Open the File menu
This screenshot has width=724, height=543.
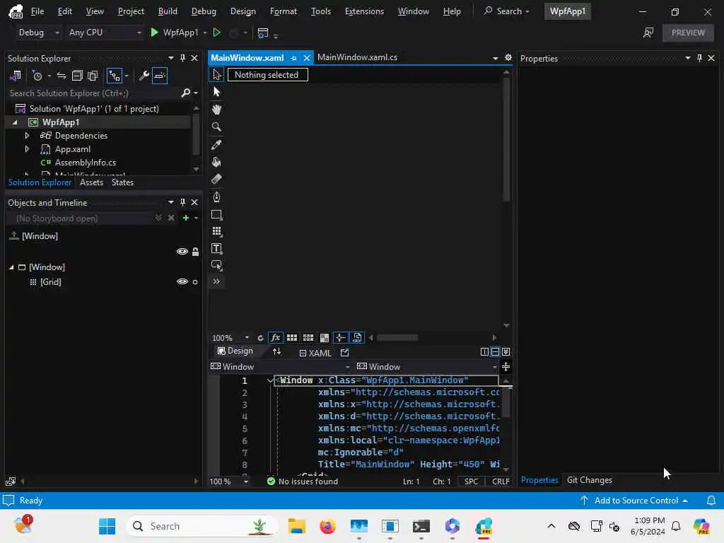[x=37, y=11]
